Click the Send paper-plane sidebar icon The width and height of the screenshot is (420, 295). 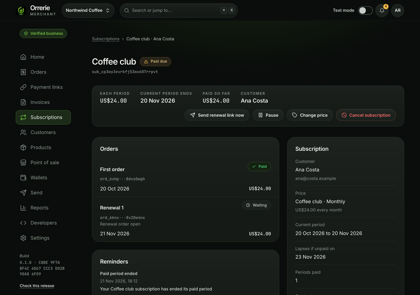(23, 193)
